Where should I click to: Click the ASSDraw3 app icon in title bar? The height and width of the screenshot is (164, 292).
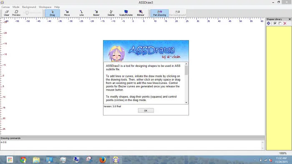pos(2,3)
